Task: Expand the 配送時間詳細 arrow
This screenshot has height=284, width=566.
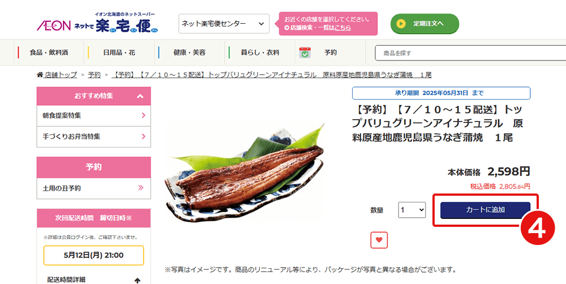Action: click(137, 280)
